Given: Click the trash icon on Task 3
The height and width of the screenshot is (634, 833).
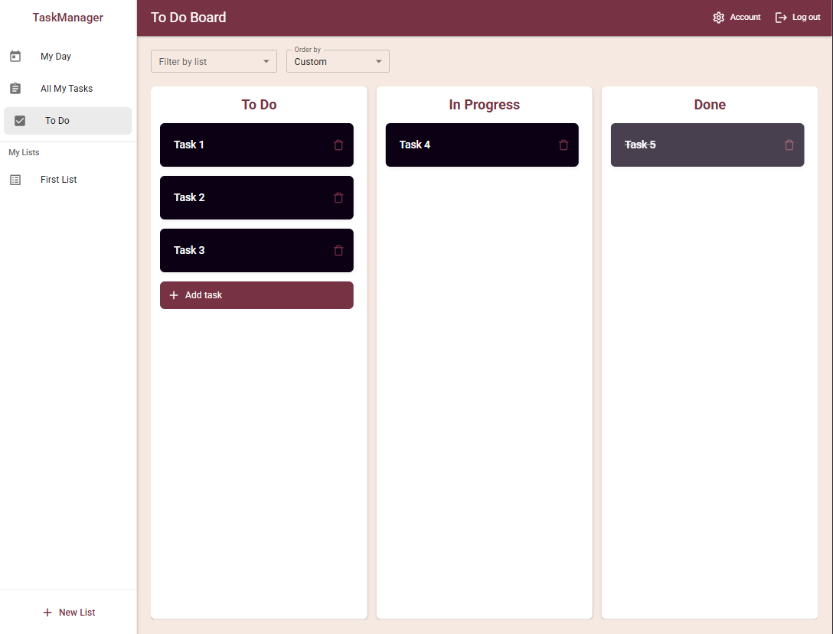Looking at the screenshot, I should (x=338, y=250).
